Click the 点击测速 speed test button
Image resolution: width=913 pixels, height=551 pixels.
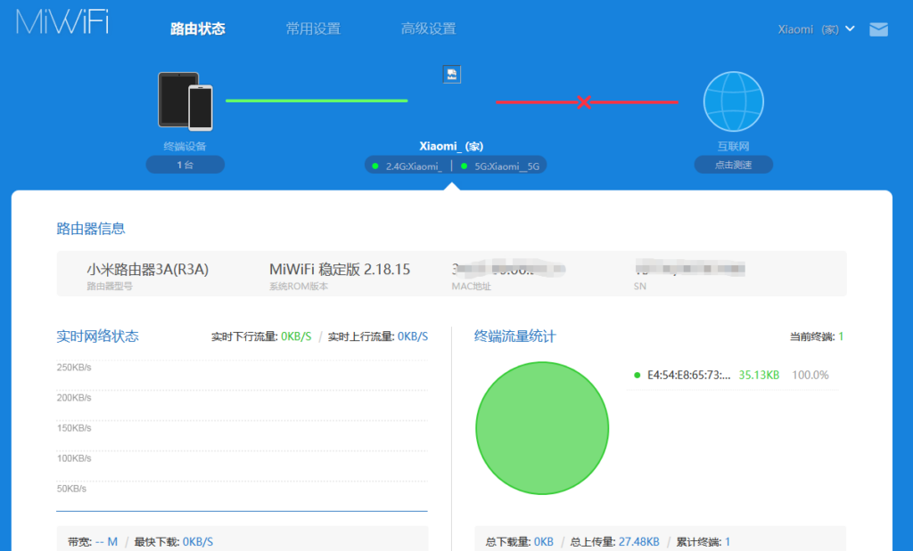(733, 165)
